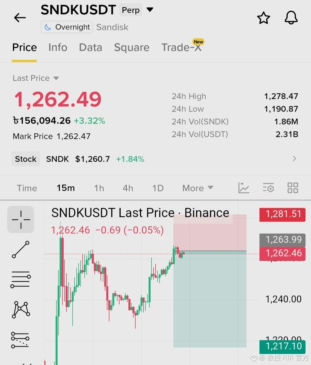
Task: Expand the SNDKUSDT Perp pair dropdown
Action: tap(150, 10)
